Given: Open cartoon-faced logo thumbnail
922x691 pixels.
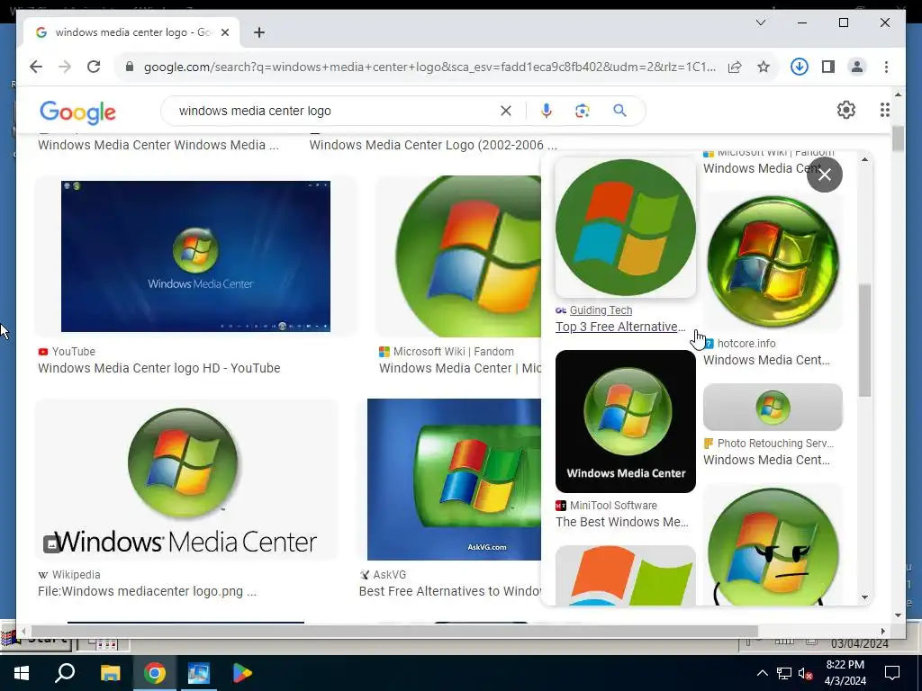Looking at the screenshot, I should click(x=773, y=544).
